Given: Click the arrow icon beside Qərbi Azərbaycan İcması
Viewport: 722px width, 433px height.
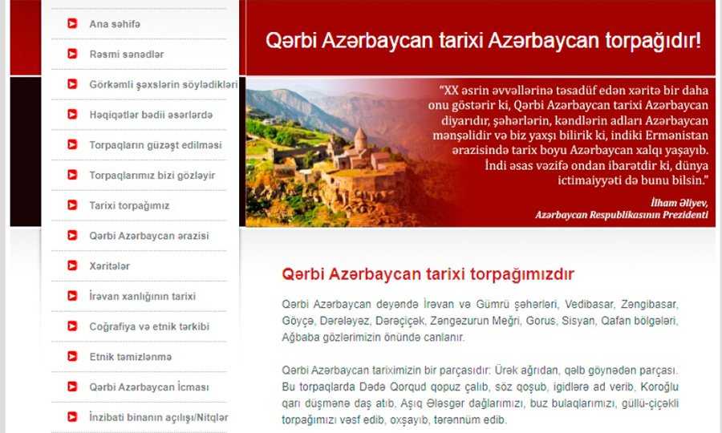Looking at the screenshot, I should click(x=72, y=386).
